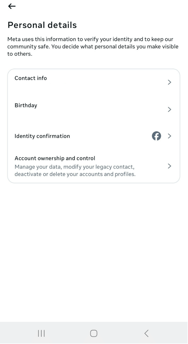Viewport: 188px width, 344px height.
Task: Expand the Contact info chevron
Action: click(x=169, y=82)
